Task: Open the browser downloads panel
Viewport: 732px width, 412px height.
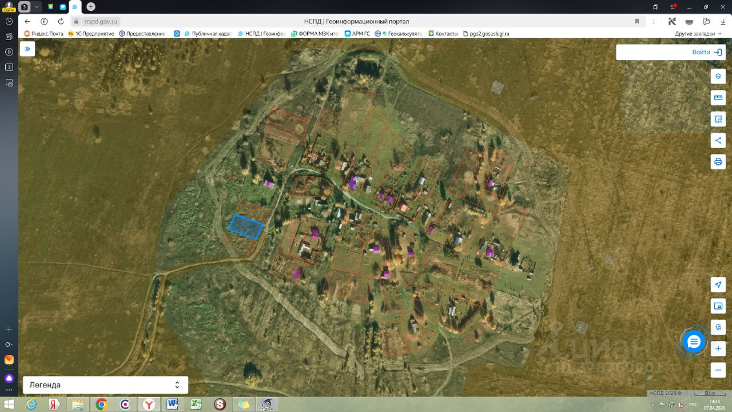Action: [723, 21]
